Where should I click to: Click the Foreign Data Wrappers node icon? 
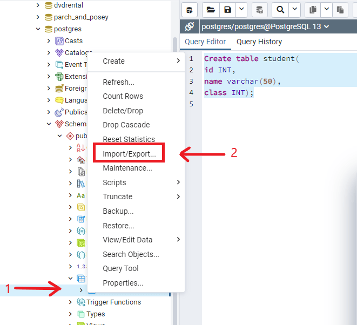[x=59, y=89]
